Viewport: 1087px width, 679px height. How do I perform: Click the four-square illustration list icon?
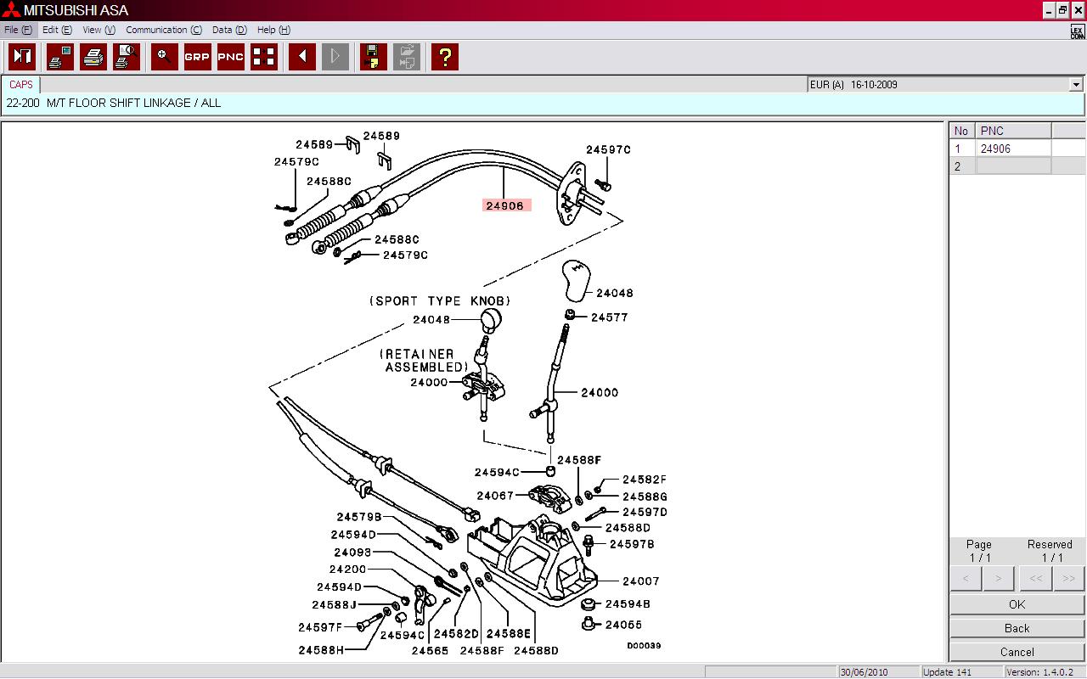coord(264,57)
